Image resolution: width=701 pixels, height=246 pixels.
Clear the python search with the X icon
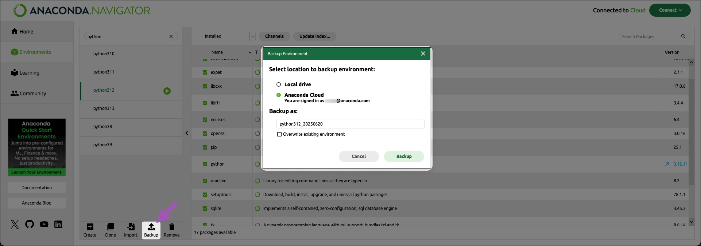[171, 36]
